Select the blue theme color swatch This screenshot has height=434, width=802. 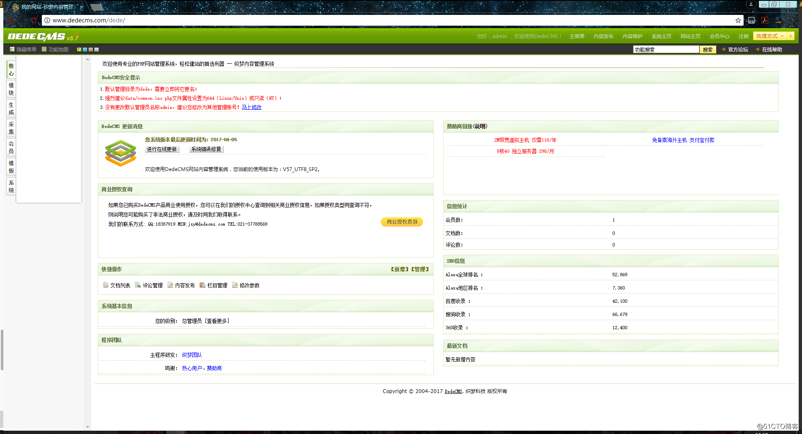85,49
